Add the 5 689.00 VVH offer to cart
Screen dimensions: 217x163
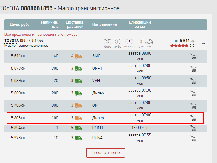click(x=193, y=81)
